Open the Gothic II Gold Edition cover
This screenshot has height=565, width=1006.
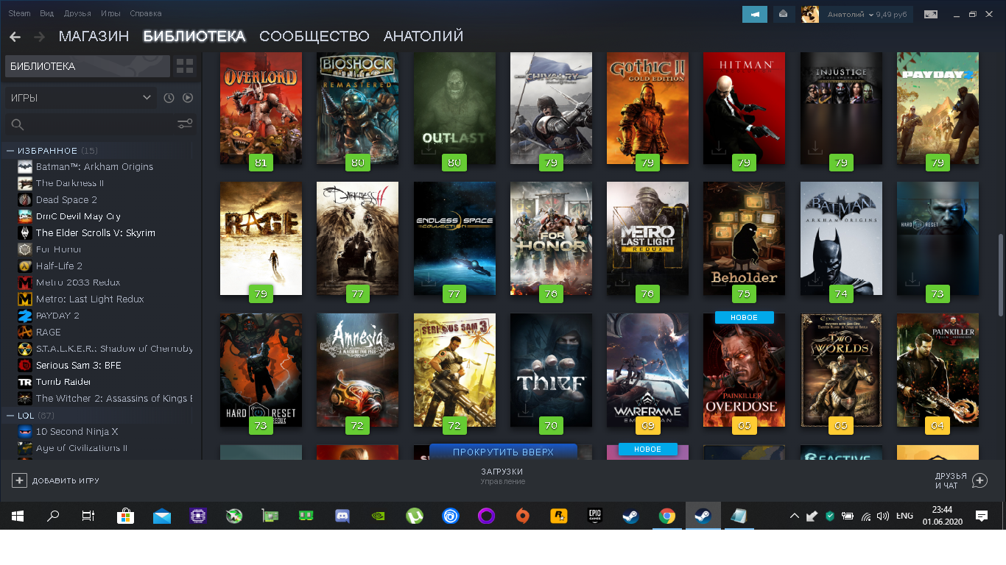[x=647, y=107]
